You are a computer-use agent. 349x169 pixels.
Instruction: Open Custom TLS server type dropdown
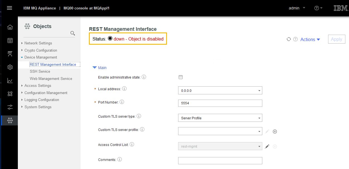pos(220,118)
